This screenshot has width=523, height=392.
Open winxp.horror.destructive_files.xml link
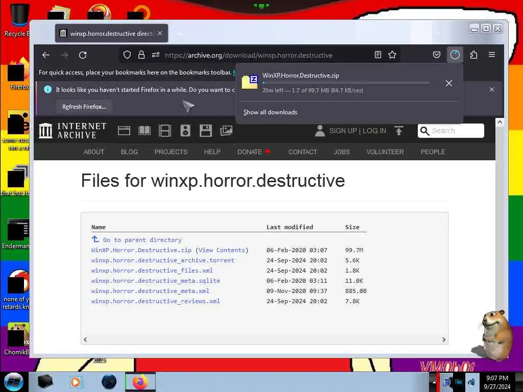pos(152,271)
